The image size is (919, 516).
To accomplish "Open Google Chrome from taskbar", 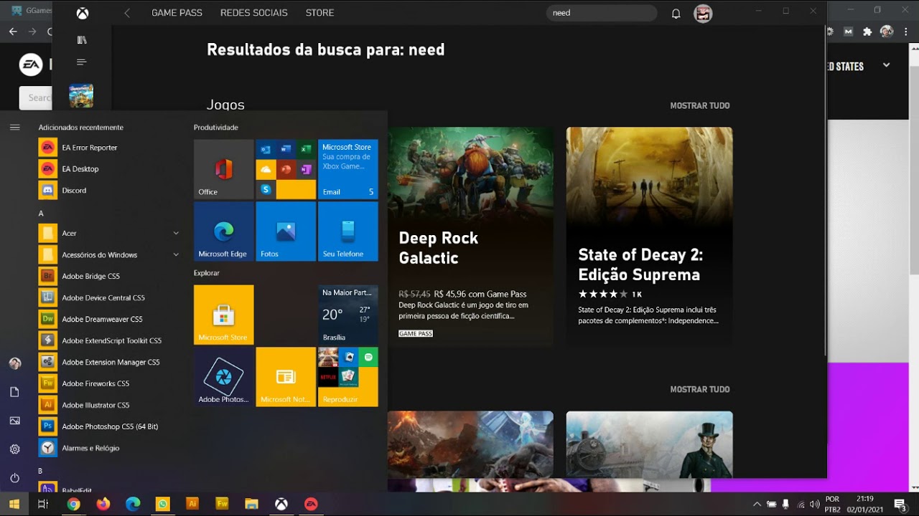I will point(73,504).
